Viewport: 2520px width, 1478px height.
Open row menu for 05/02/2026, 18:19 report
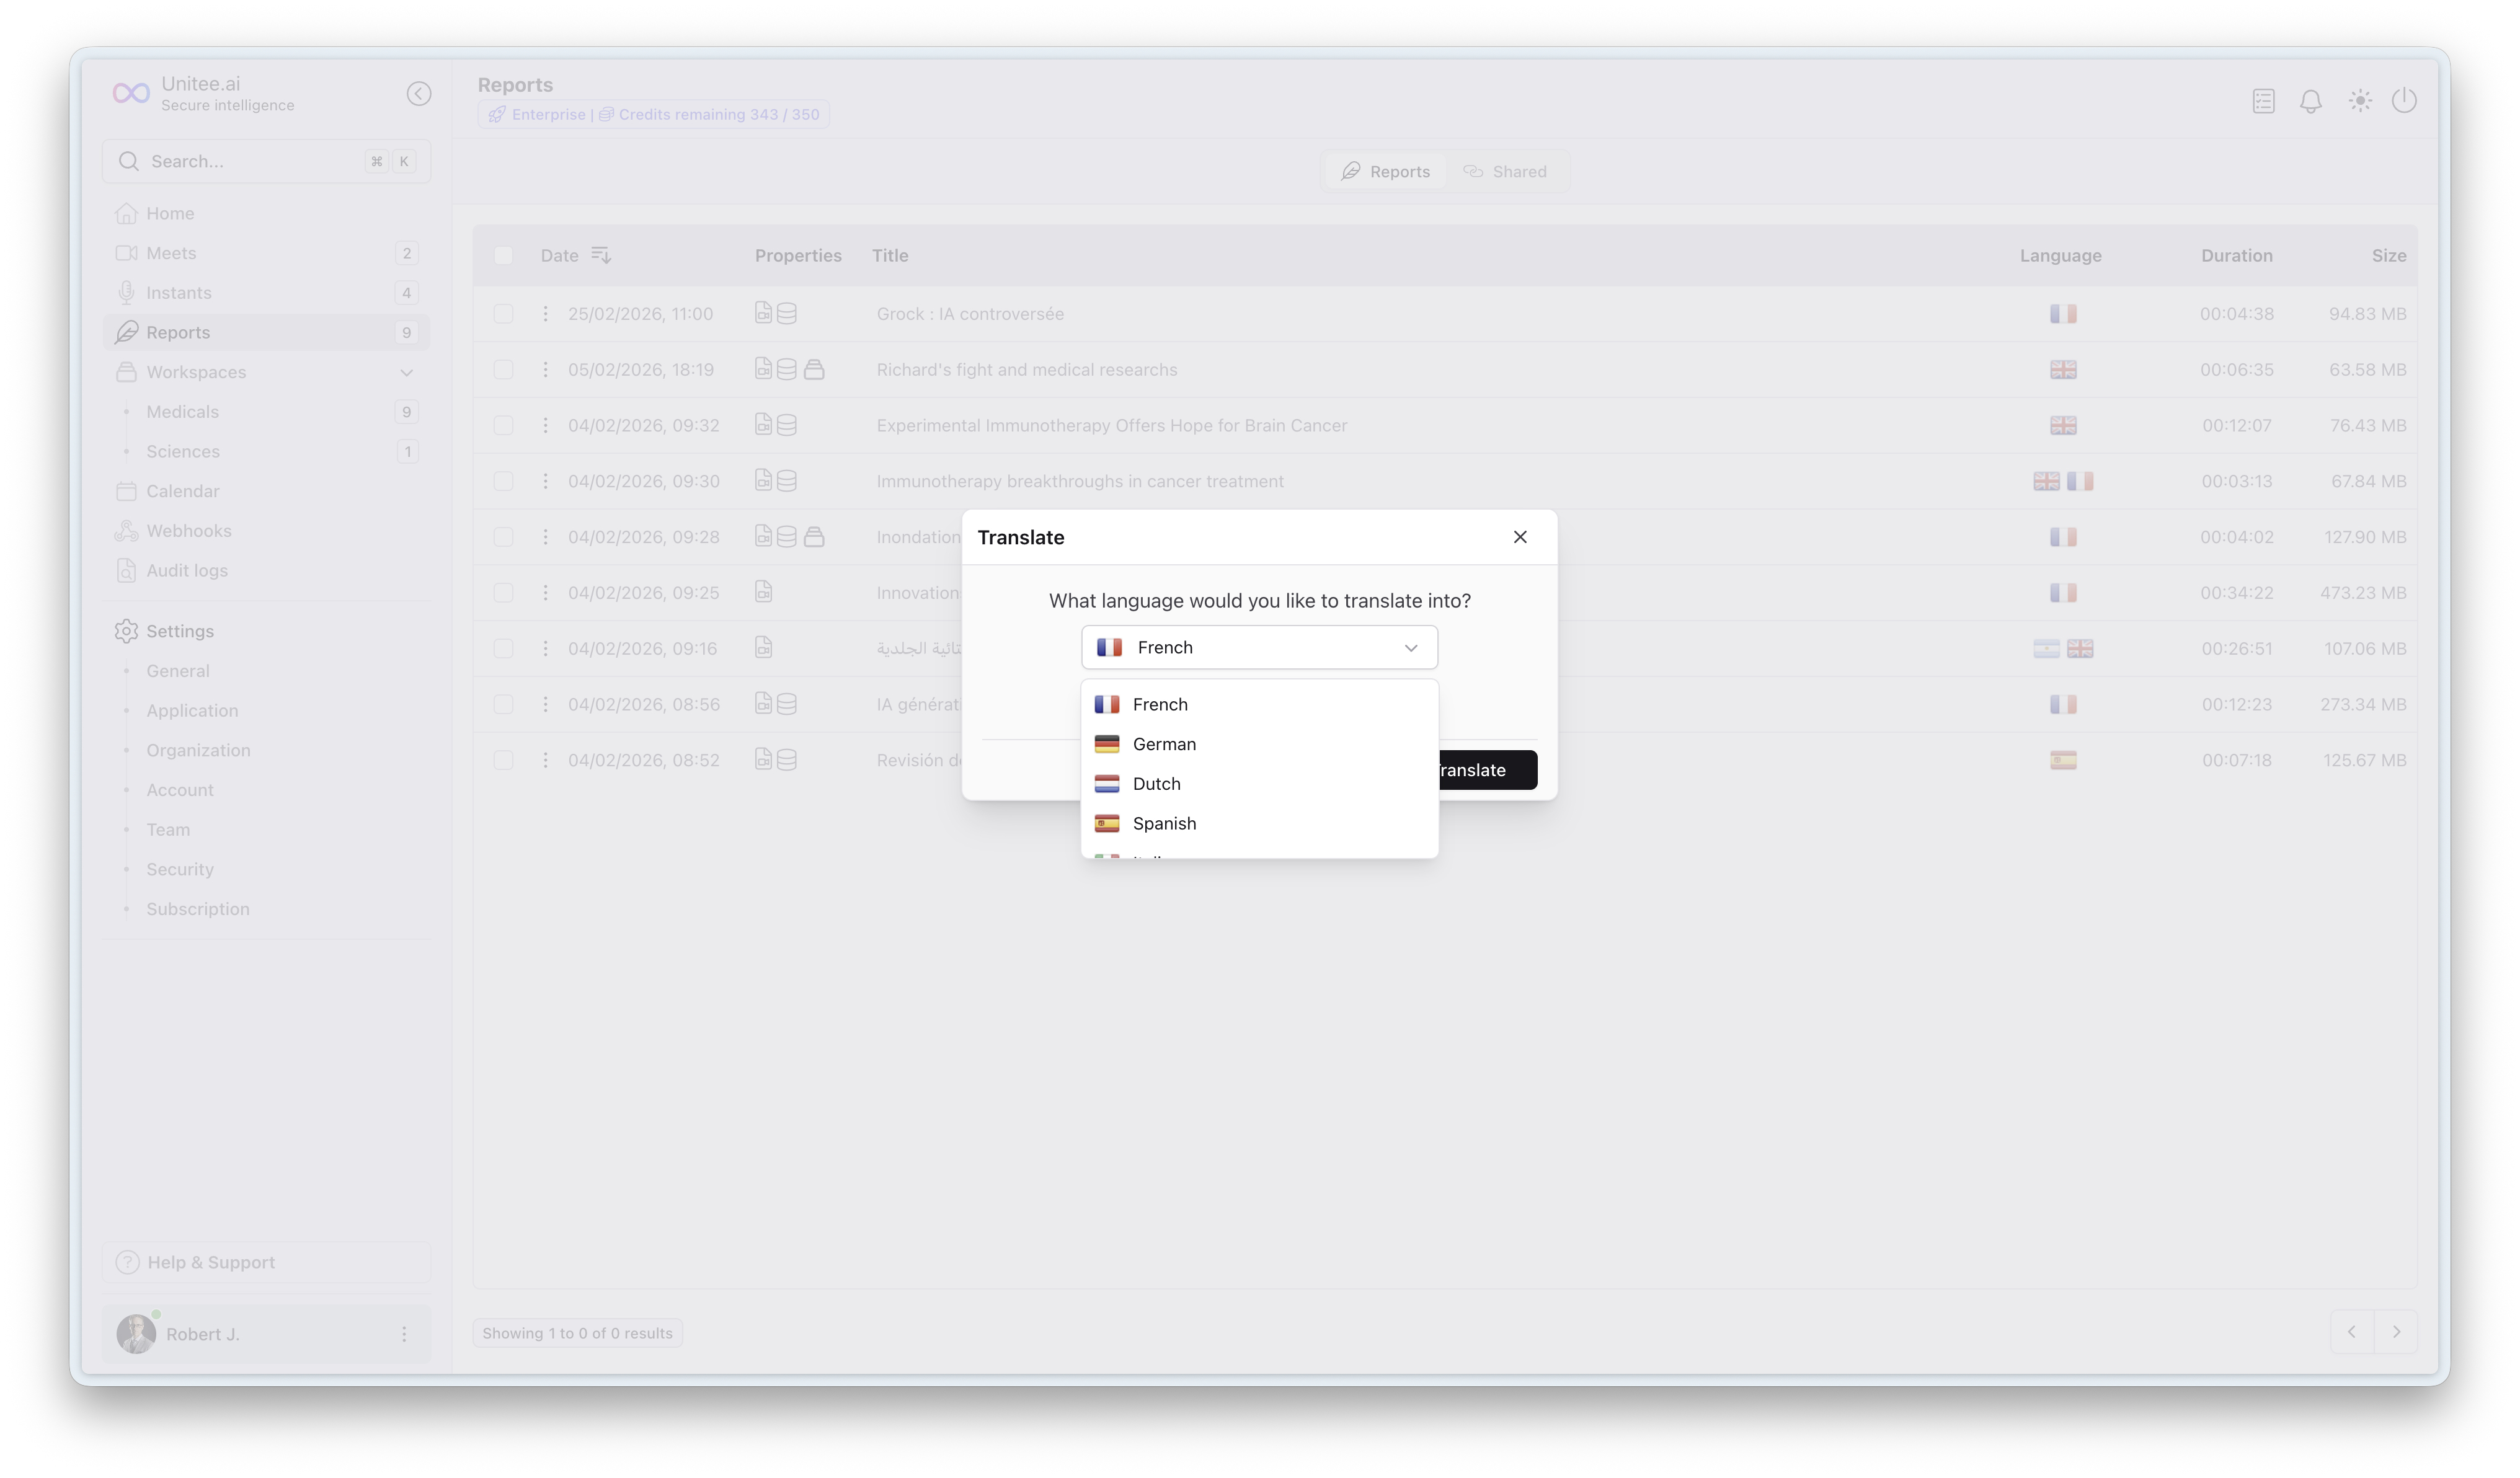coord(545,370)
